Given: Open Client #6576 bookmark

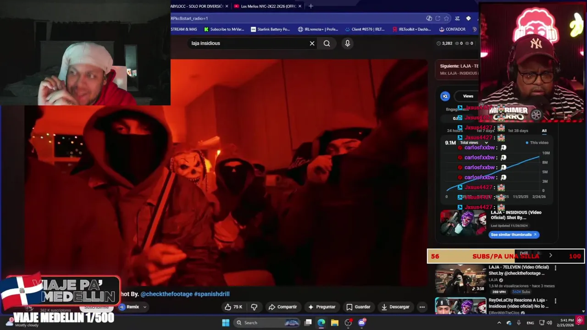Looking at the screenshot, I should click(365, 29).
